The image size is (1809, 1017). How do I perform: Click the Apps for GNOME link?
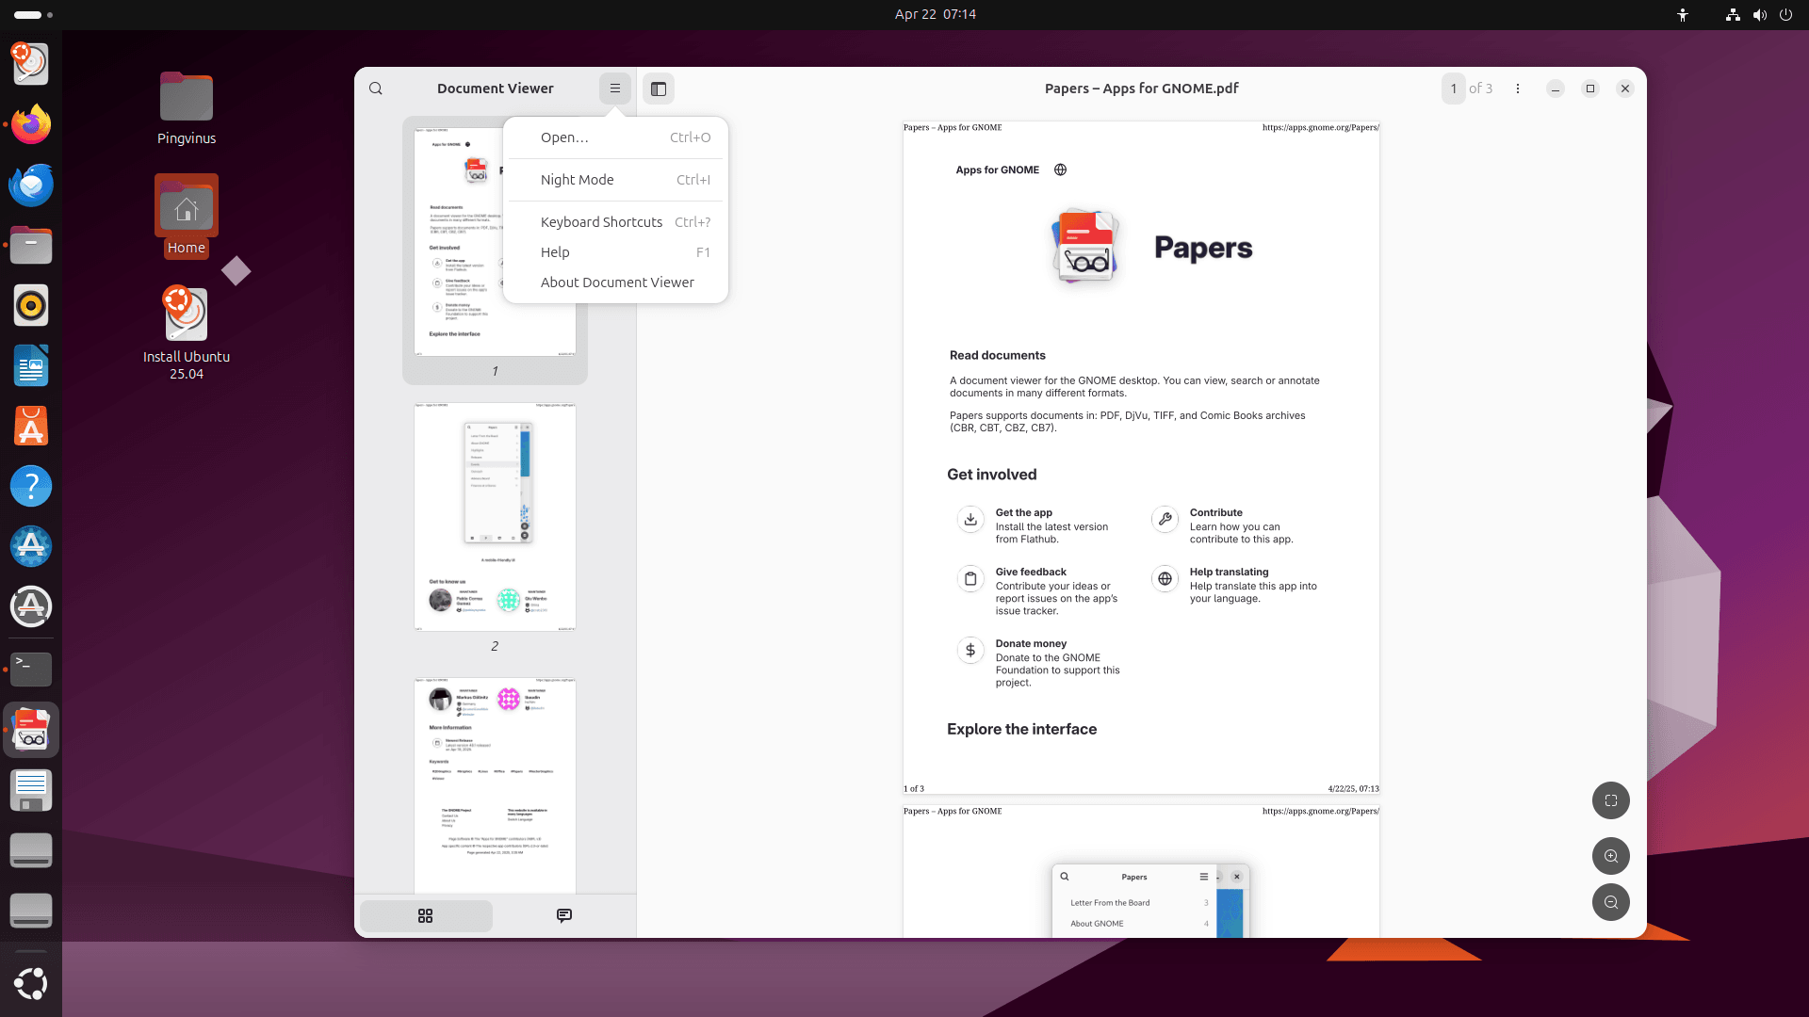pyautogui.click(x=997, y=170)
